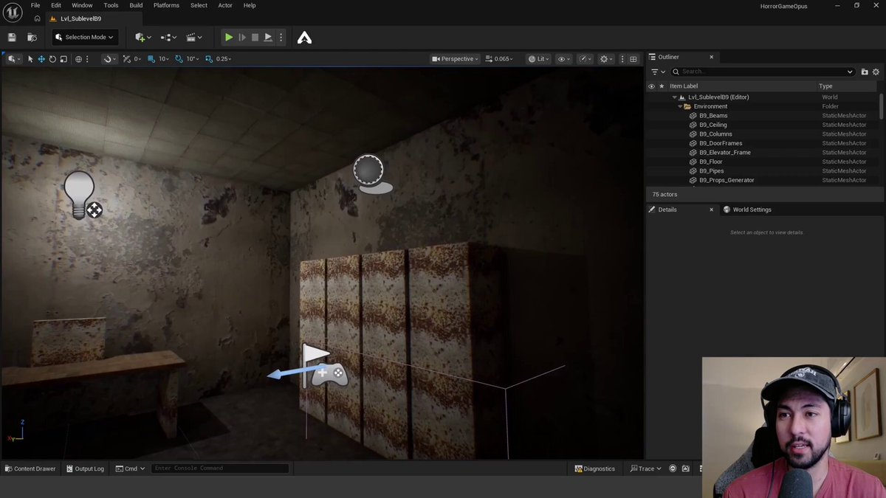
Task: Collapse the Environment folder
Action: click(680, 106)
